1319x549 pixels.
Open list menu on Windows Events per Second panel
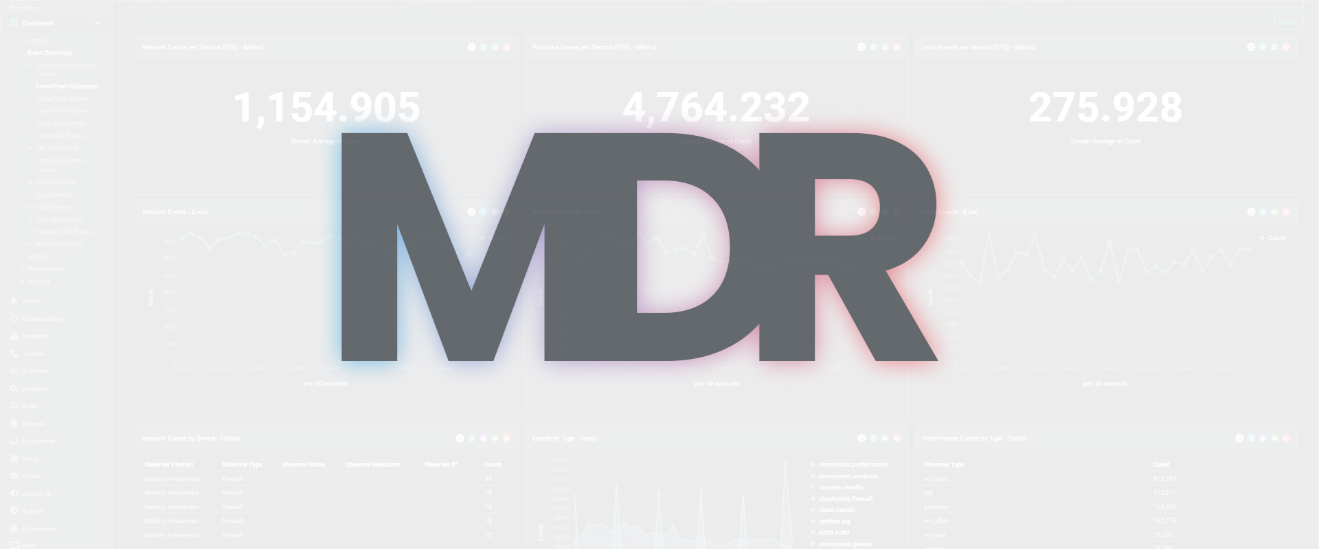pyautogui.click(x=885, y=47)
